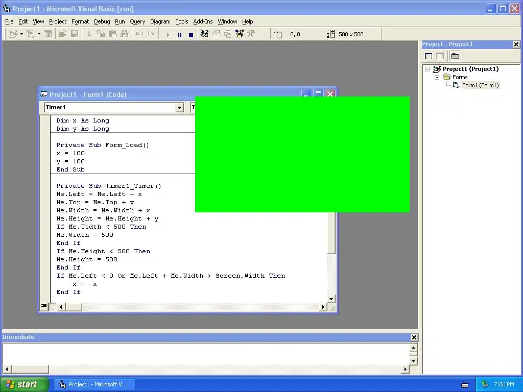
Task: Click the Save Project floppy icon
Action: tap(75, 34)
